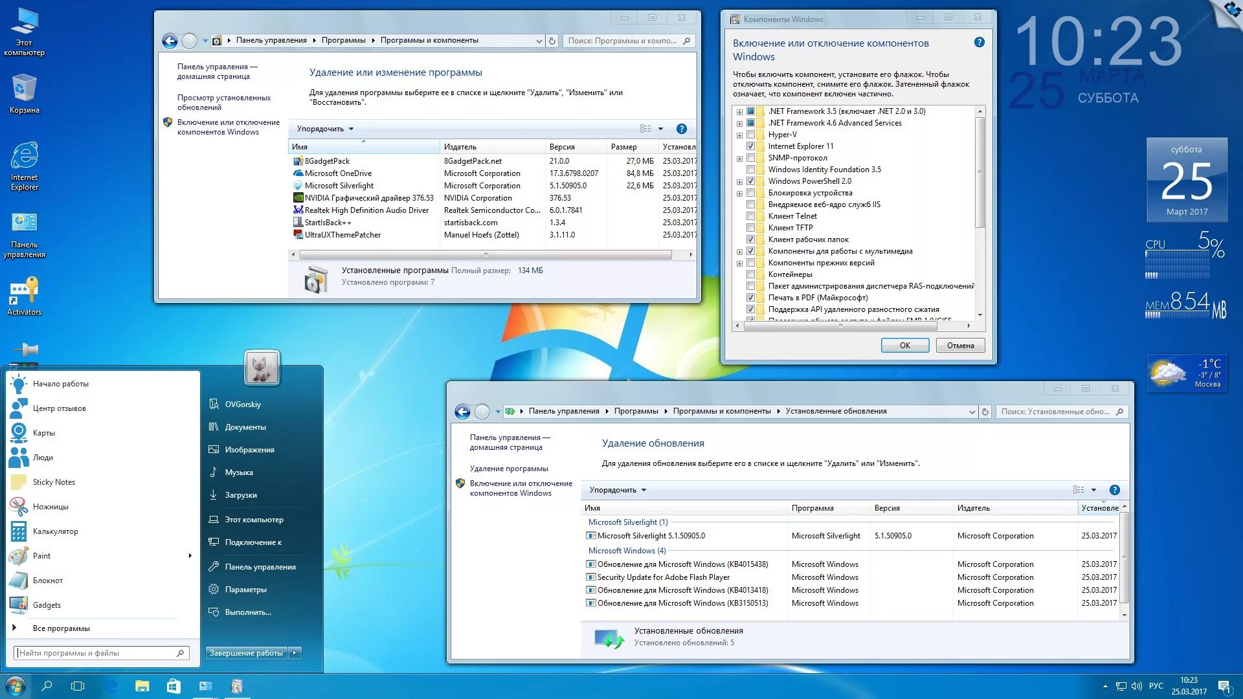
Task: Enable the Hyper-V component checkbox
Action: [751, 135]
